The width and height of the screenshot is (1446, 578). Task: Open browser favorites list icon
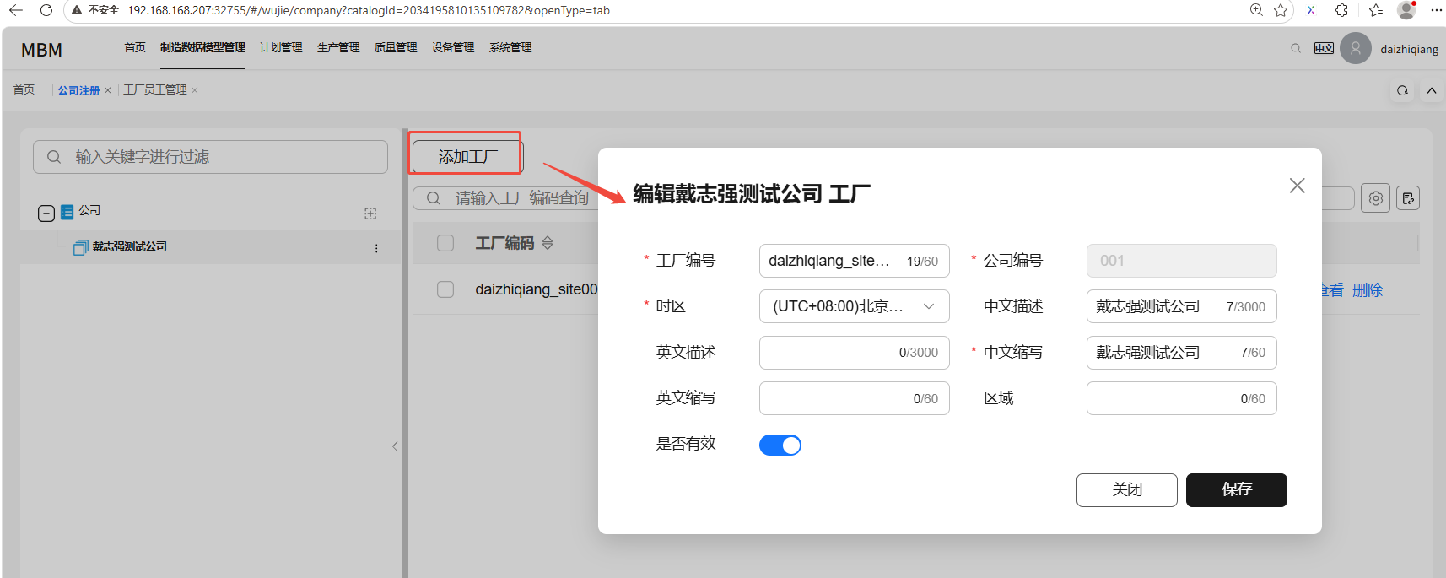(1376, 10)
